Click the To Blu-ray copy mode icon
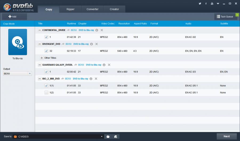240x141 pixels. tap(18, 42)
